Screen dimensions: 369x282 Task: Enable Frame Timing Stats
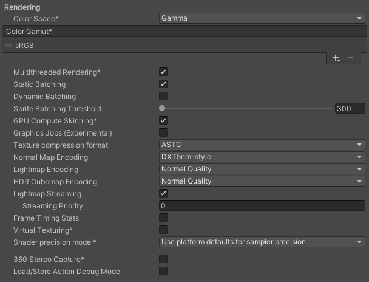point(163,218)
